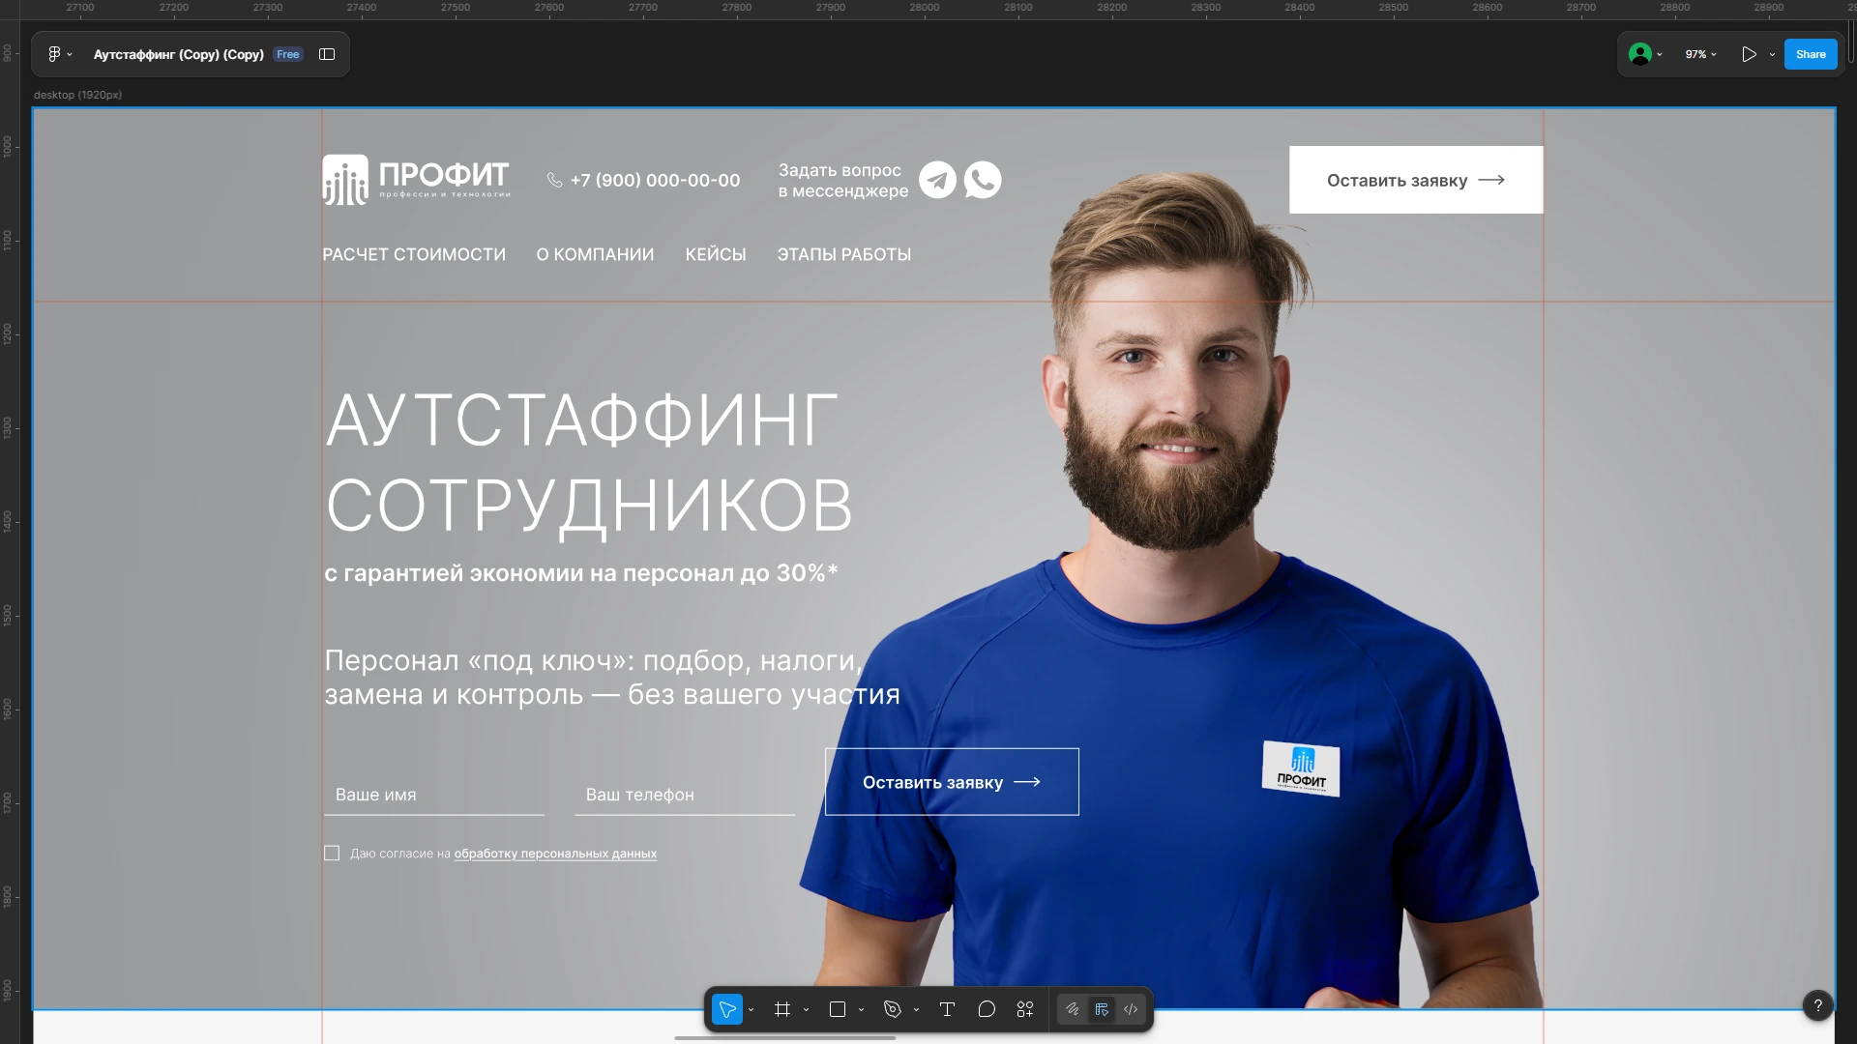
Task: Toggle the sidebar panel visibility
Action: [327, 54]
